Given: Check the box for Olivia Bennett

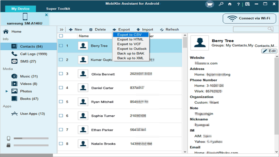Looking at the screenshot, I should 61,74.
